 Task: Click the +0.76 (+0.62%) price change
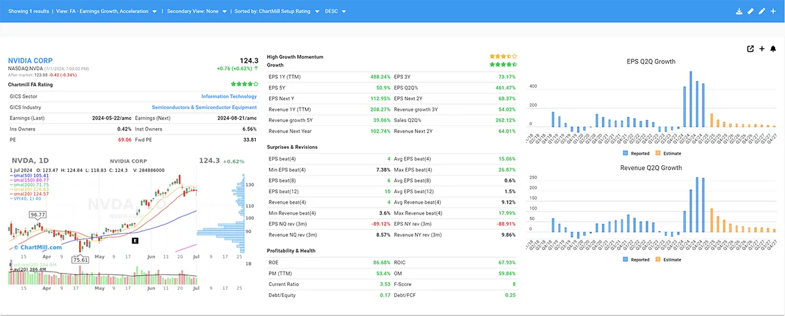tap(237, 68)
